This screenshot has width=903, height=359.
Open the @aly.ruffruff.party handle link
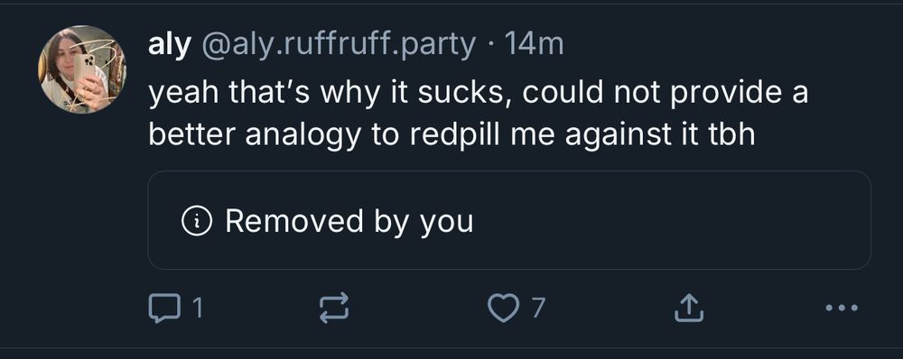click(x=338, y=45)
